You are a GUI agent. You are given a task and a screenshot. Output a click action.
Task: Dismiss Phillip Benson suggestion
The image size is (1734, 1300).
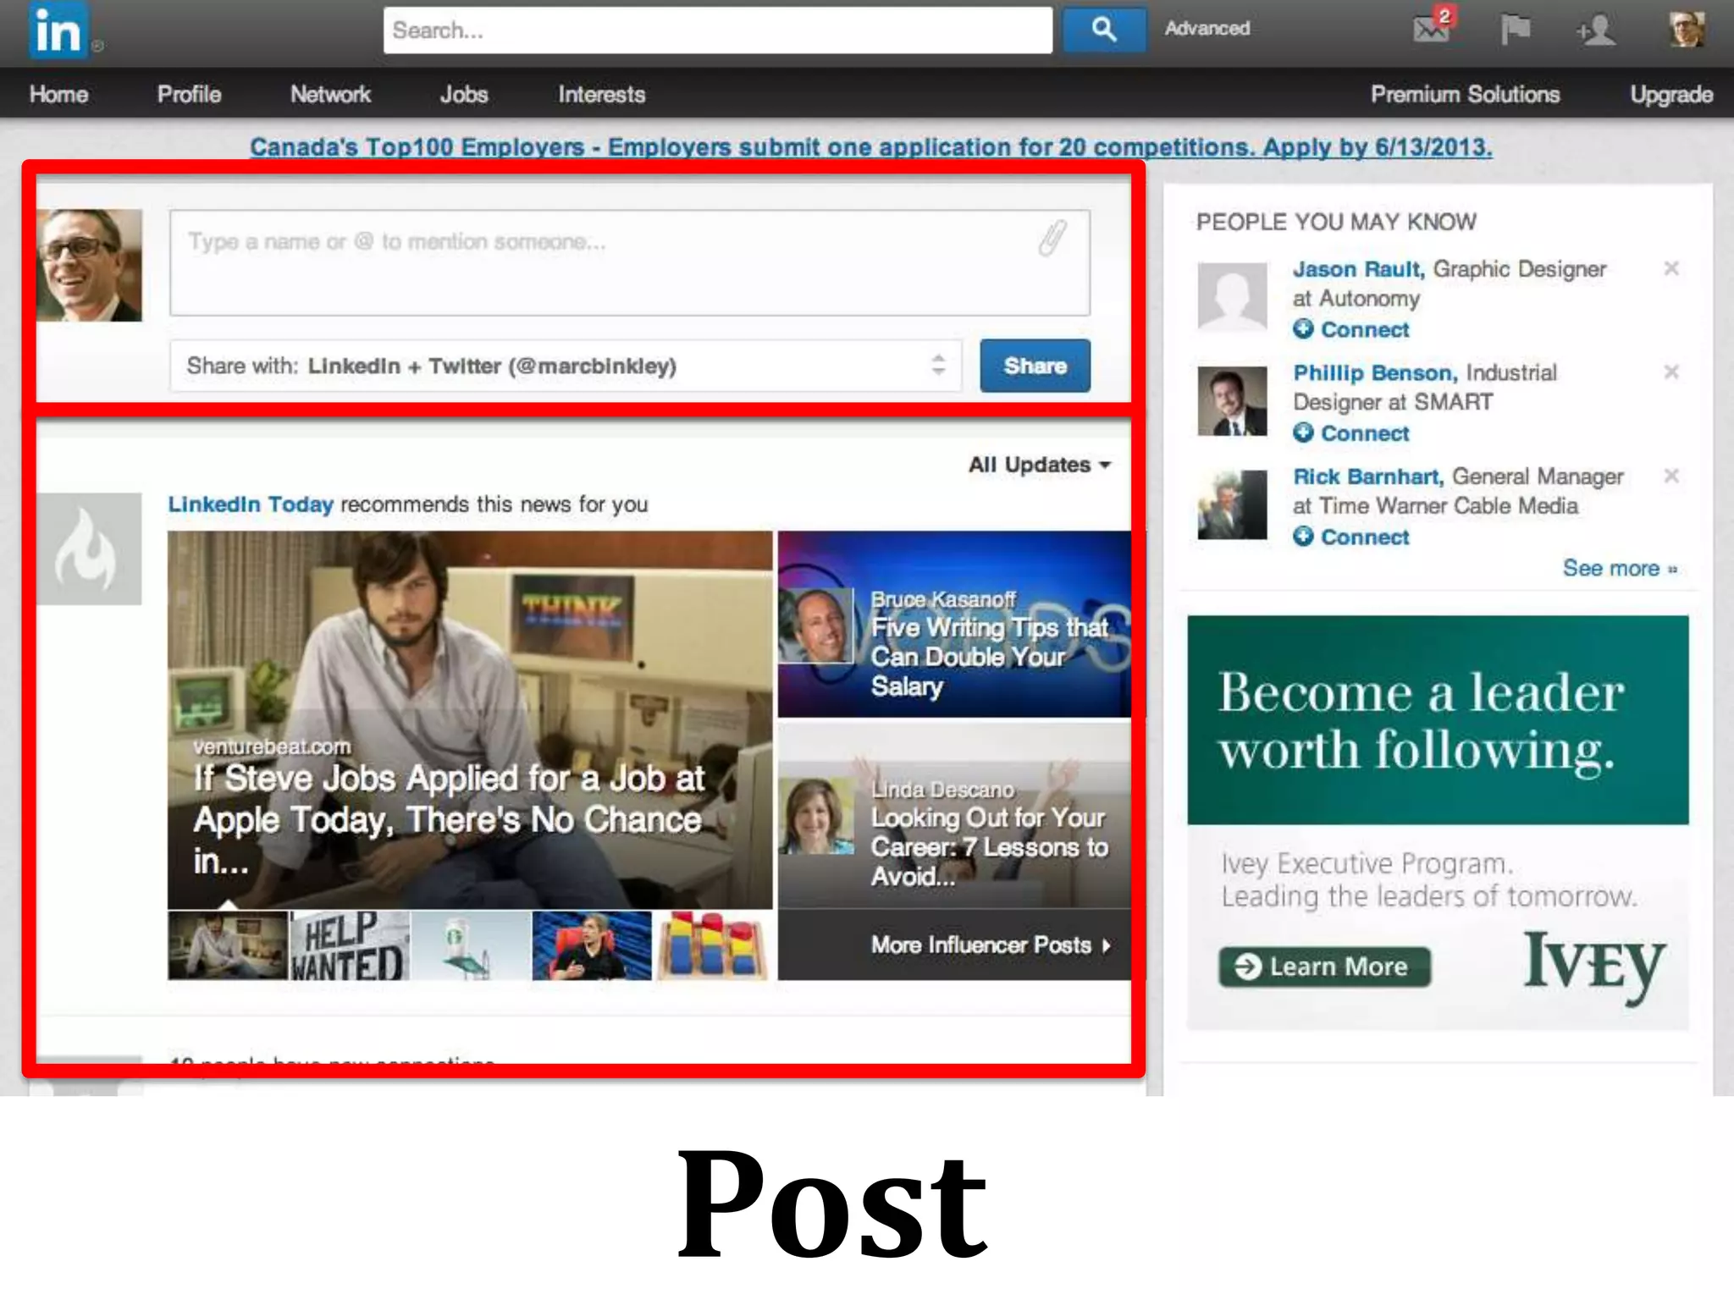1671,372
